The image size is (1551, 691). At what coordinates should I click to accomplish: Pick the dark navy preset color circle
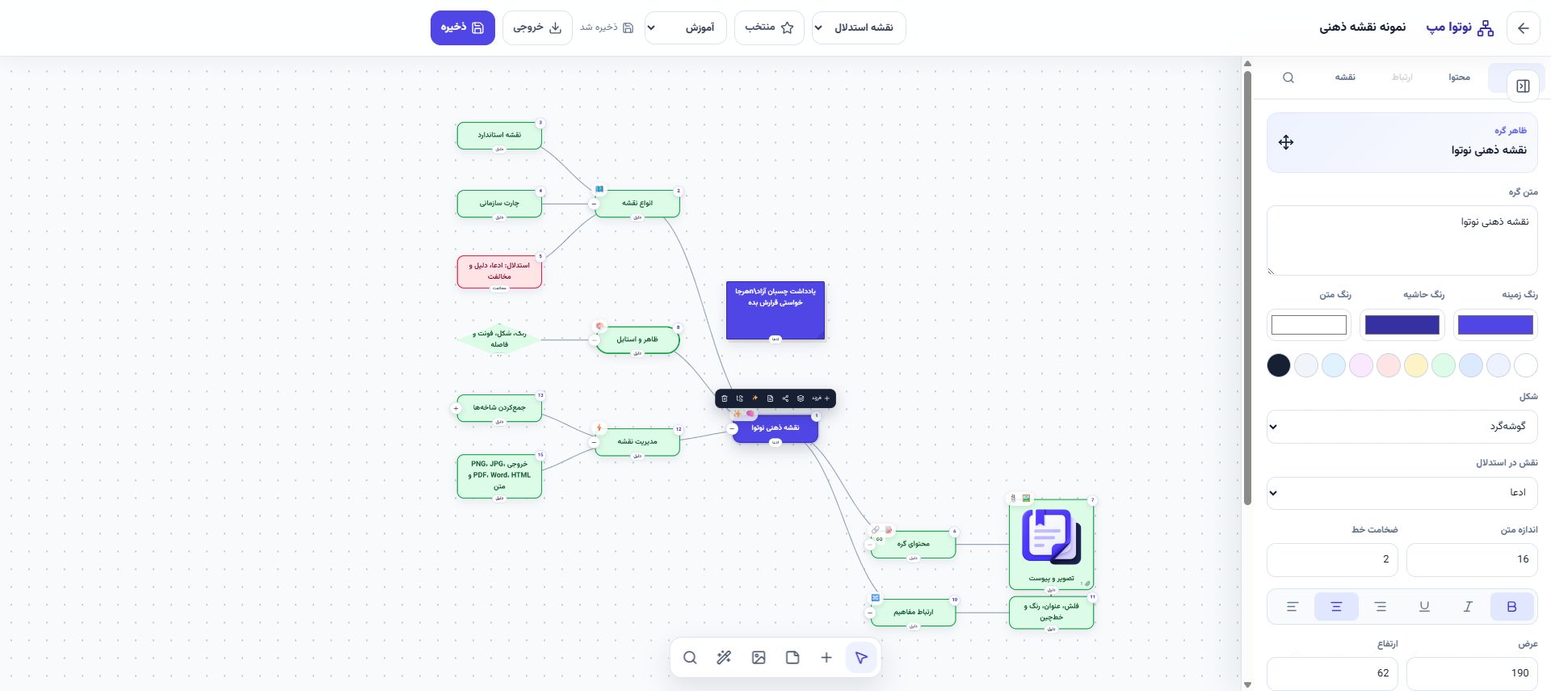[x=1279, y=365]
